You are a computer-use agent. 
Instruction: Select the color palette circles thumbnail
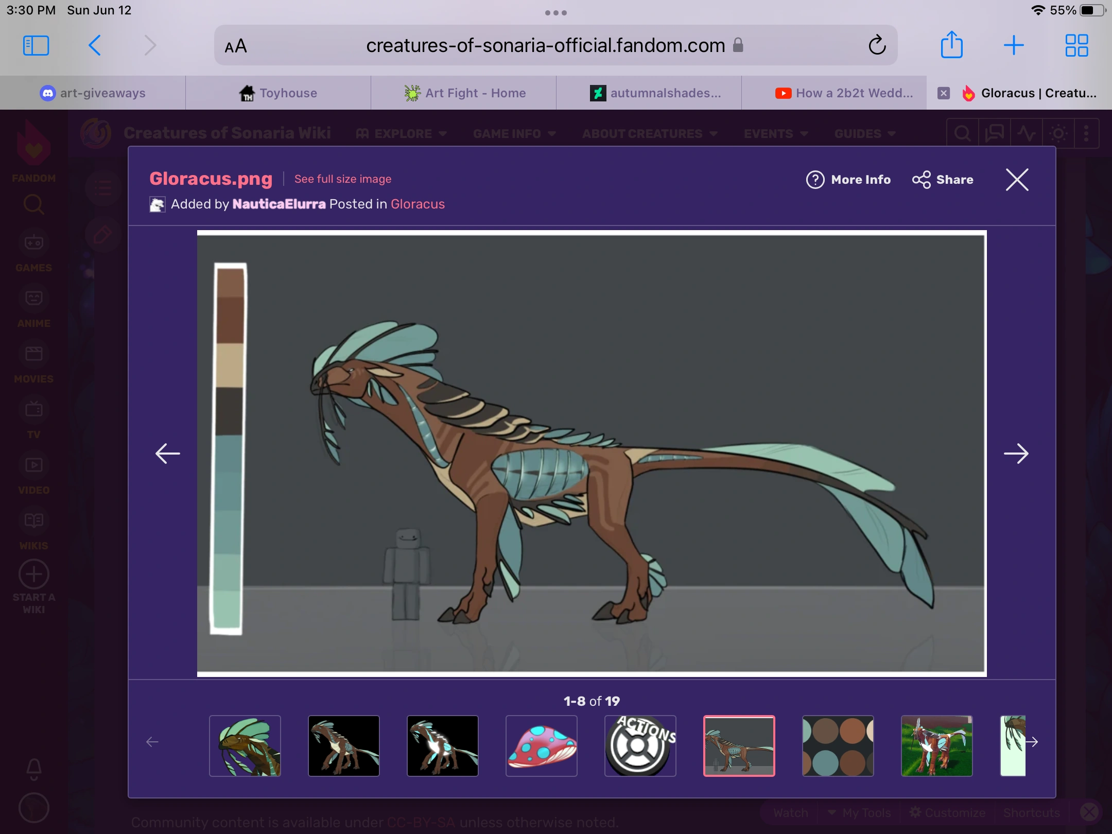[x=838, y=745]
